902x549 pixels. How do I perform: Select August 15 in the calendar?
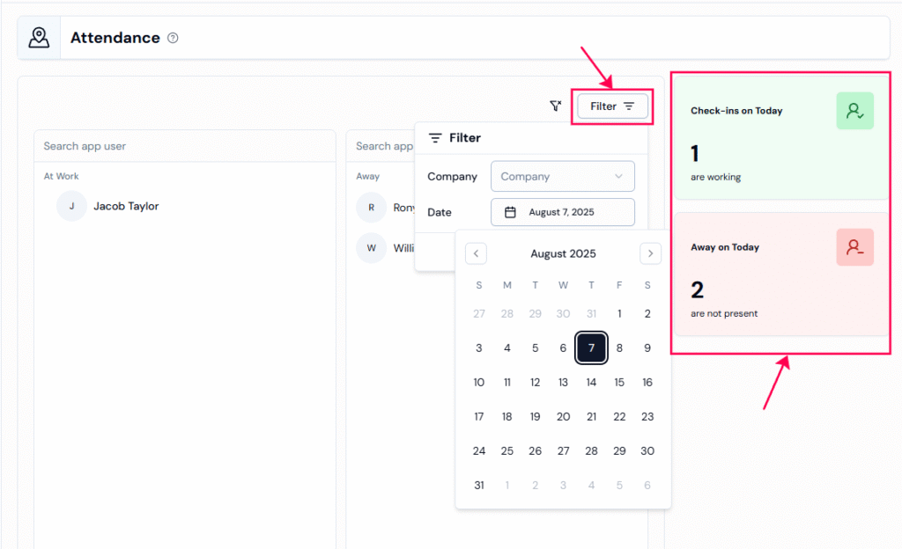point(619,382)
